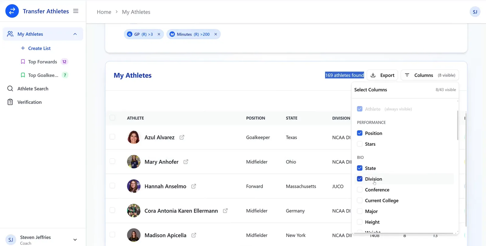The height and width of the screenshot is (246, 486).
Task: Click the Select Columns panel horizontal scrollbar
Action: coord(403,233)
